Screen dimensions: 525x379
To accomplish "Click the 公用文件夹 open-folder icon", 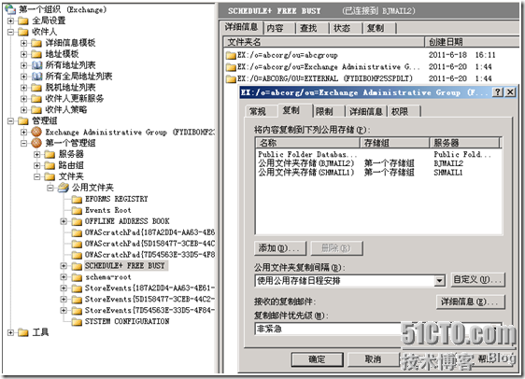I will click(63, 188).
